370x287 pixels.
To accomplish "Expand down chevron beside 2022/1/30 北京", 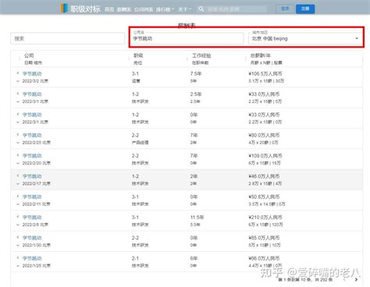I will pyautogui.click(x=18, y=246).
